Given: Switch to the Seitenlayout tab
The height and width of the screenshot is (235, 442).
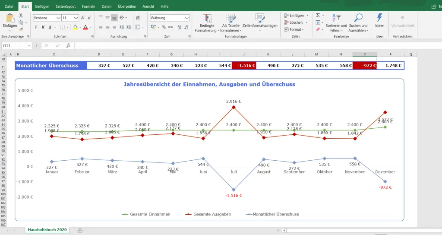Looking at the screenshot, I should pyautogui.click(x=66, y=6).
